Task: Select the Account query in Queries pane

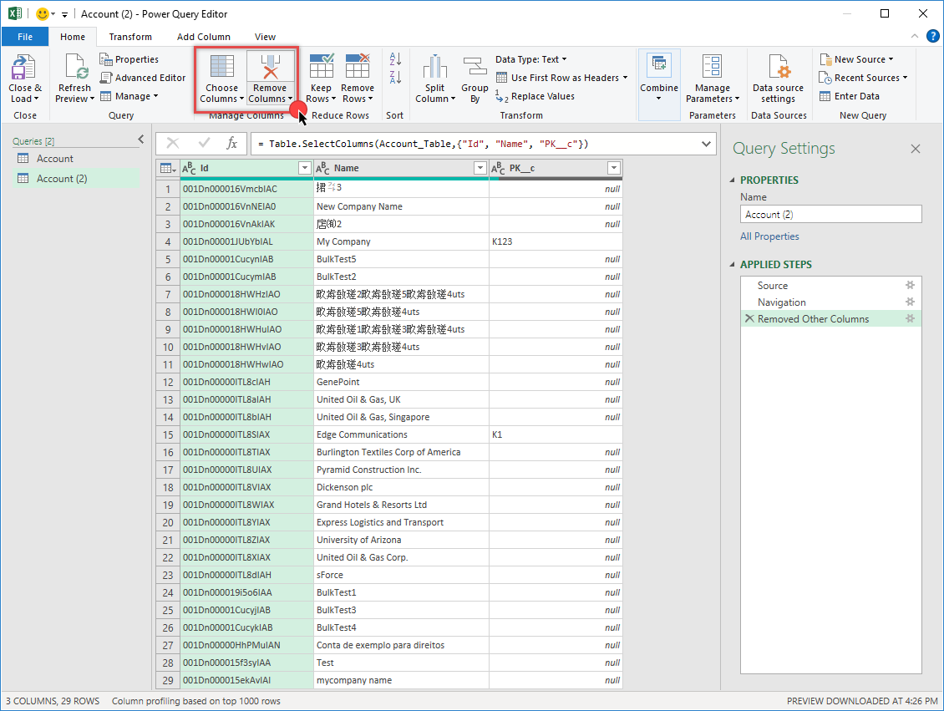Action: 54,158
